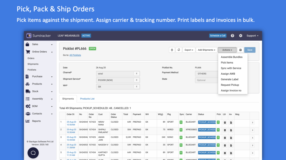Switch to the Products List tab
This screenshot has height=160, width=286.
click(x=87, y=99)
